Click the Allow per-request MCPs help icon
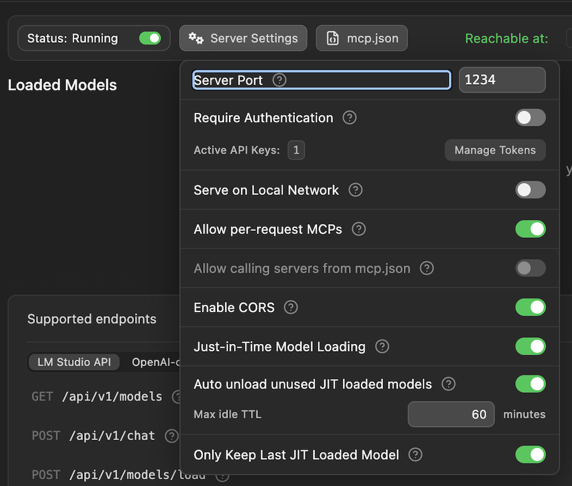The width and height of the screenshot is (572, 486). pos(359,229)
